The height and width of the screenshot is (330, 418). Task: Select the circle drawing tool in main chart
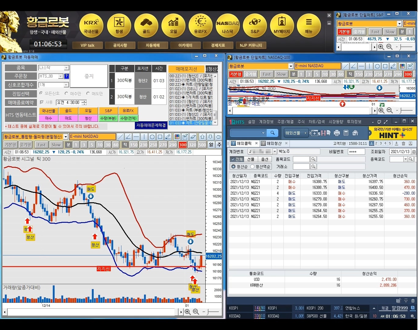tap(152, 137)
